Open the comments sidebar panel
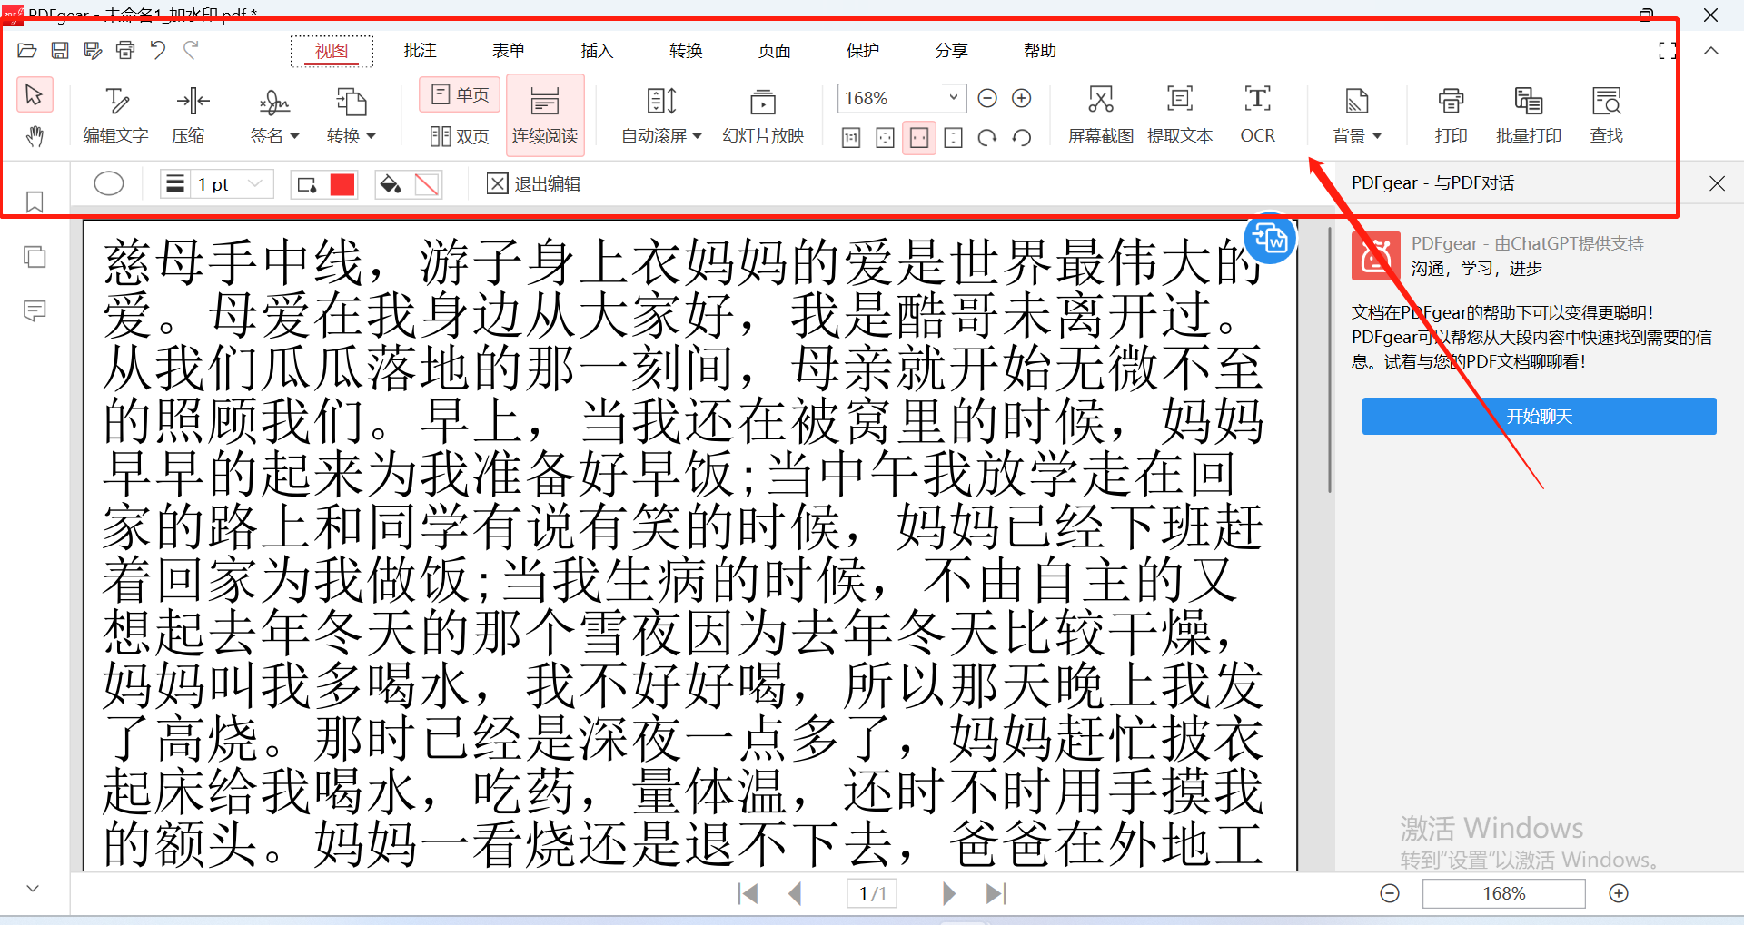 [x=35, y=311]
